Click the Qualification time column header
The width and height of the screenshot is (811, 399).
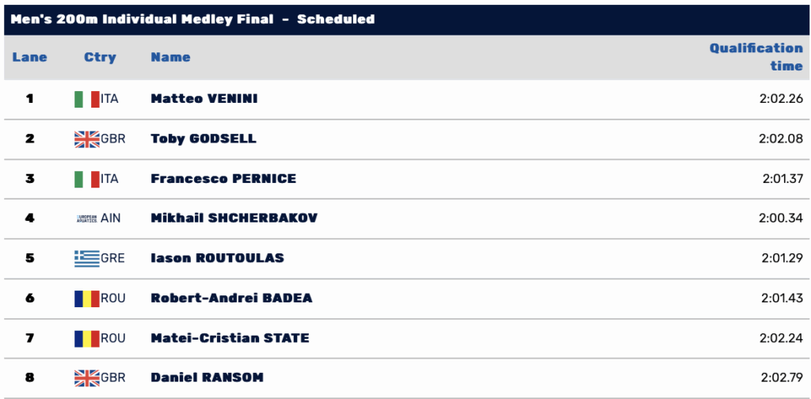pos(756,57)
